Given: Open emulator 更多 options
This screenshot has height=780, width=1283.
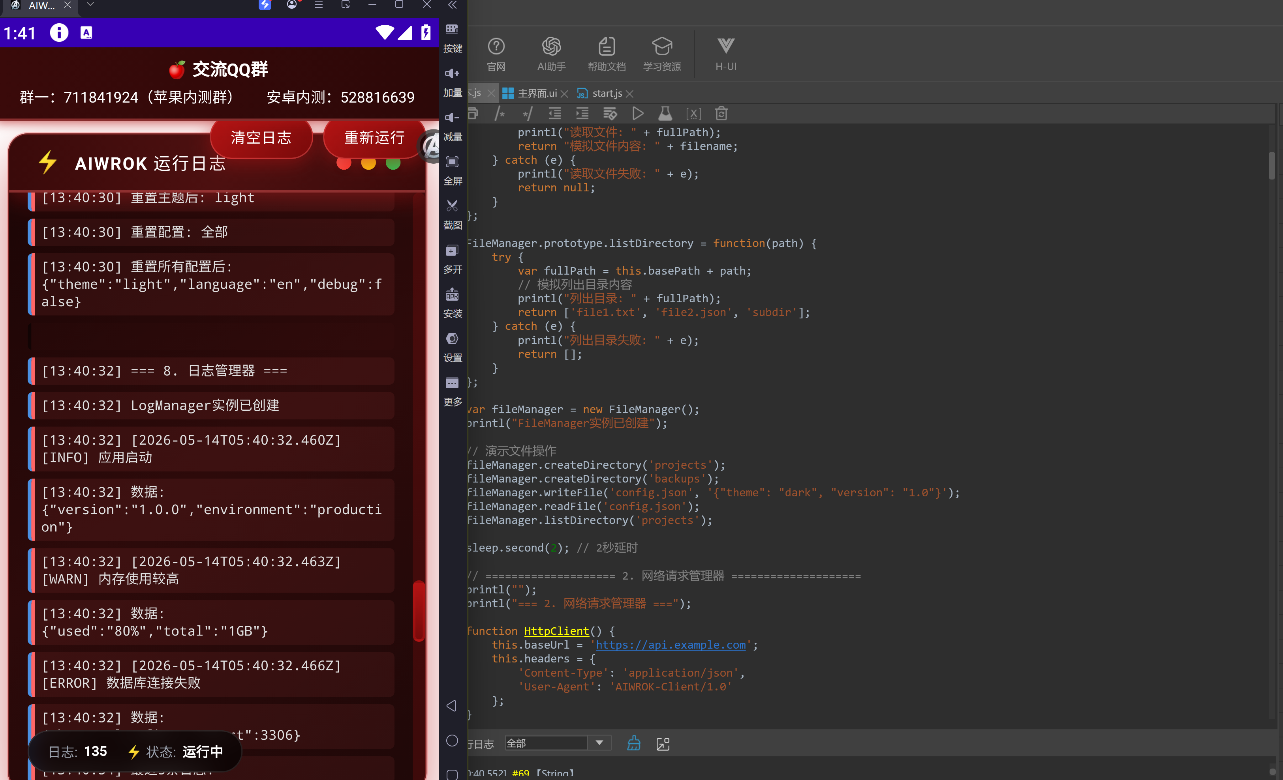Looking at the screenshot, I should click(x=453, y=391).
